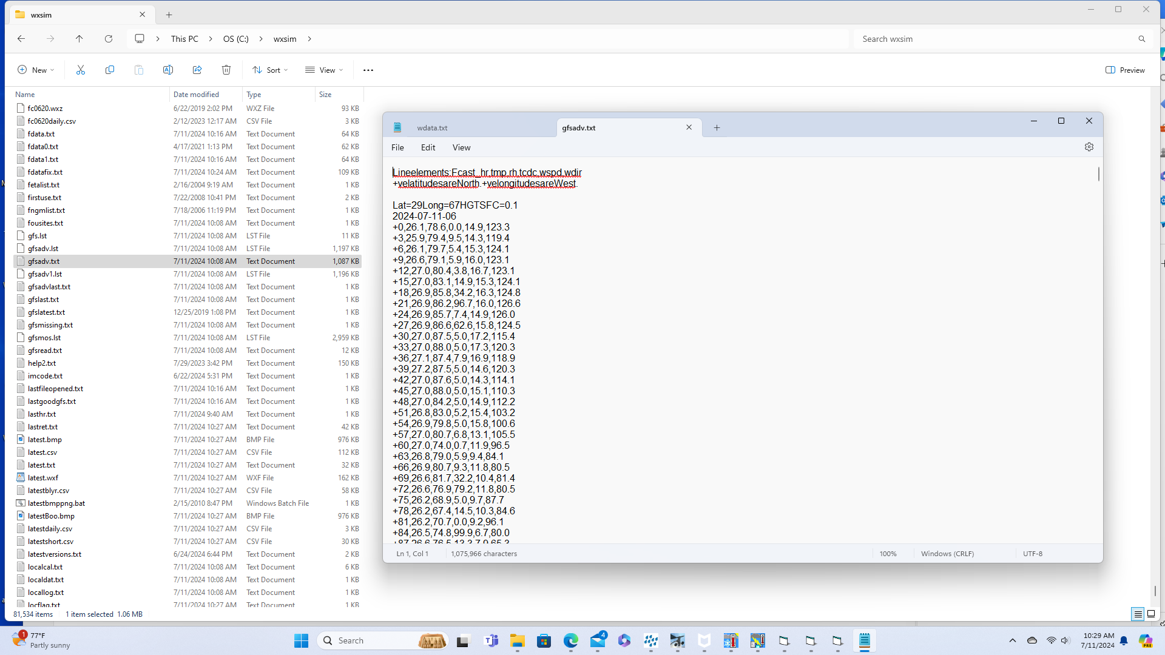
Task: Sort files by Size column header
Action: click(339, 95)
